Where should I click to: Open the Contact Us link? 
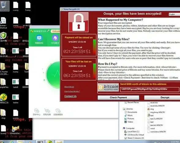70,96
